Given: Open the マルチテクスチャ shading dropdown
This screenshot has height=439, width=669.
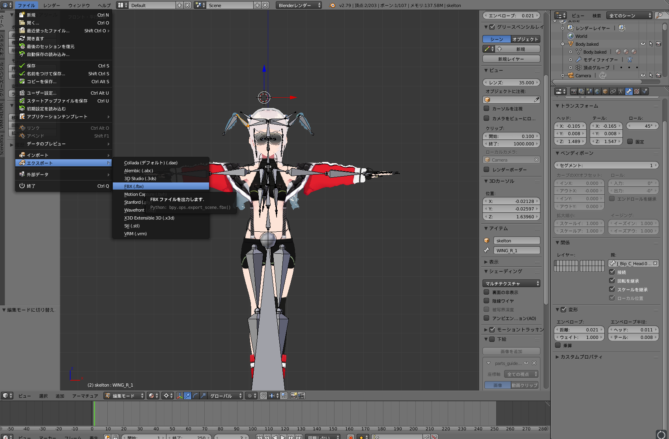Looking at the screenshot, I should [511, 283].
